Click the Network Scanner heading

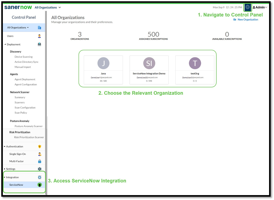pyautogui.click(x=20, y=92)
